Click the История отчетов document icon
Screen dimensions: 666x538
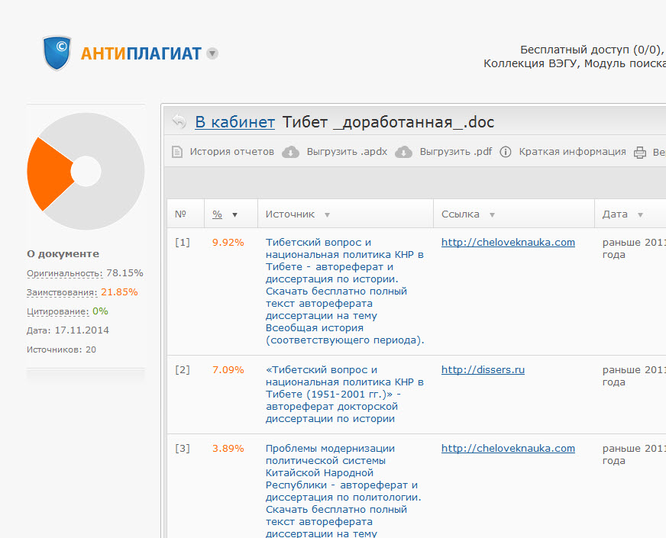tap(177, 151)
